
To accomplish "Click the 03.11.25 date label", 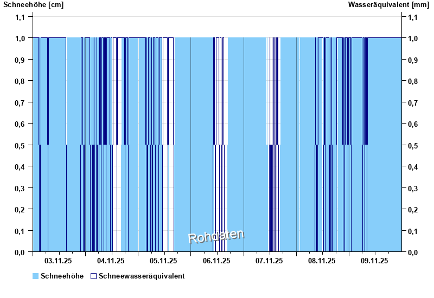I will 58,261.
